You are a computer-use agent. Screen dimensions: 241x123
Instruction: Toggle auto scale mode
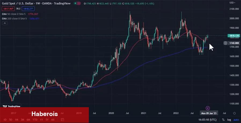point(236,120)
